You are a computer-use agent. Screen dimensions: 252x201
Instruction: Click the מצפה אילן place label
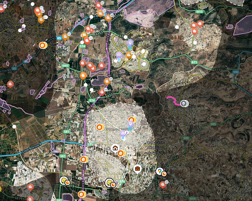pos(159,52)
